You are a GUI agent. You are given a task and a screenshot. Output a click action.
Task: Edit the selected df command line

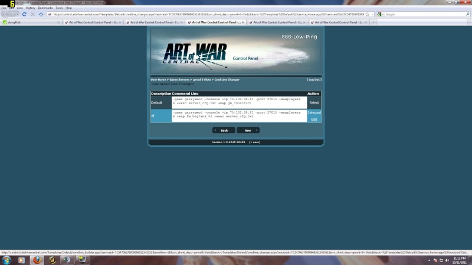[314, 120]
